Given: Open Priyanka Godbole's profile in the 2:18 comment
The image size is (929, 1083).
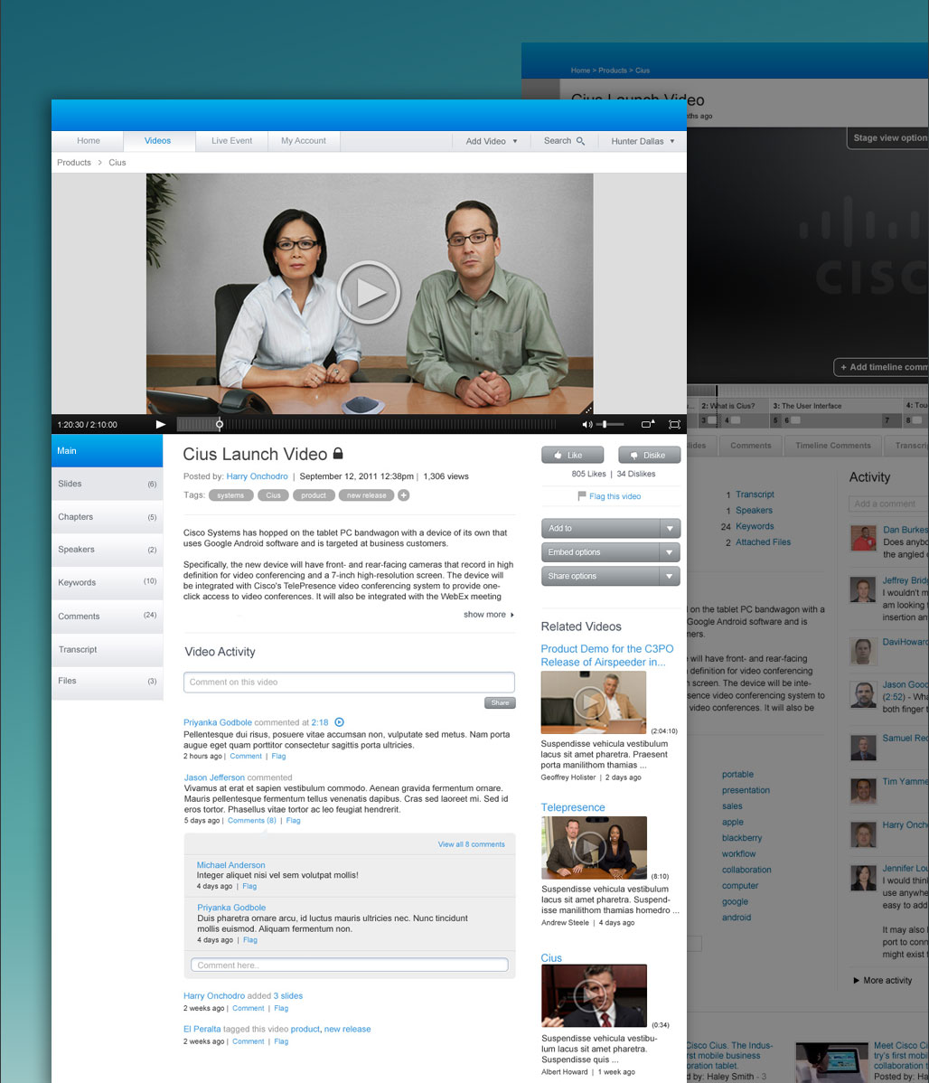Looking at the screenshot, I should pyautogui.click(x=218, y=721).
